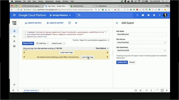Click the Sink Name field containing NewVMstarted
The height and width of the screenshot is (100, 179).
click(141, 34)
